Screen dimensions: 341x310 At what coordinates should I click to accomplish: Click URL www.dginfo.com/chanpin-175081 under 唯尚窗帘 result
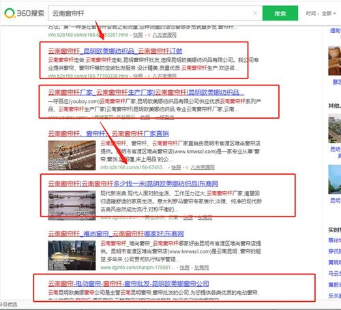click(138, 268)
